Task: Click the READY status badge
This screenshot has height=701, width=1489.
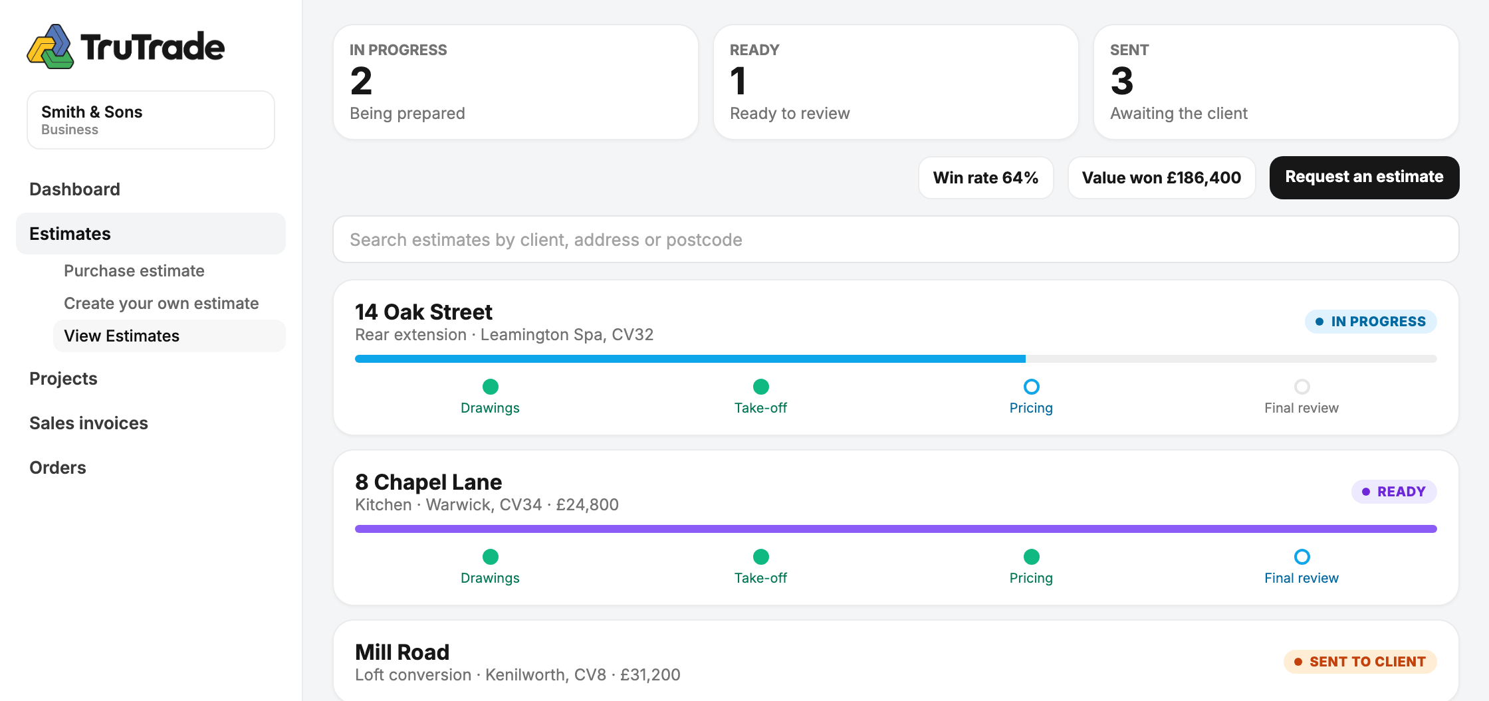Action: click(x=1394, y=492)
